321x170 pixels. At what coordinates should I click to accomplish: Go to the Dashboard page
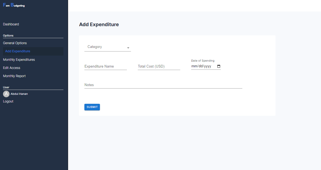(x=11, y=24)
